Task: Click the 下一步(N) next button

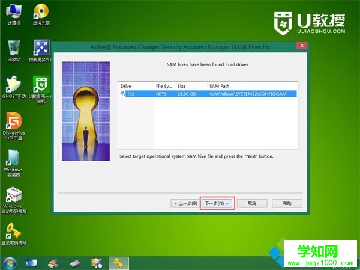Action: click(x=217, y=203)
